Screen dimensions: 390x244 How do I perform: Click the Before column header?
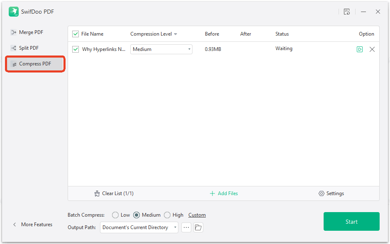(x=212, y=34)
